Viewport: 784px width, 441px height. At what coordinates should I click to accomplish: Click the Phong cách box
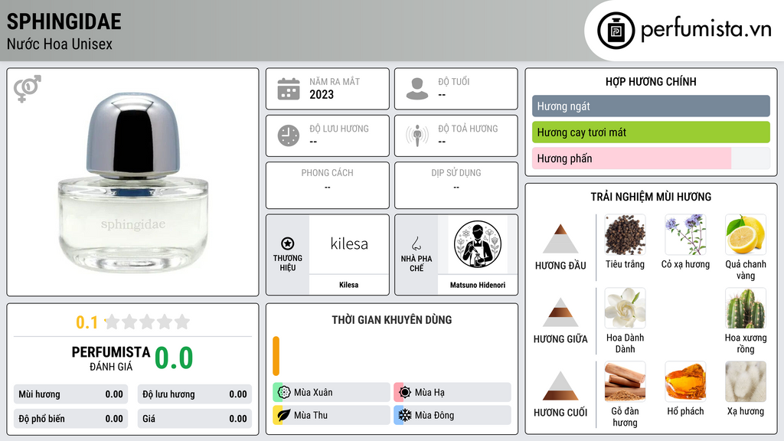coord(328,185)
